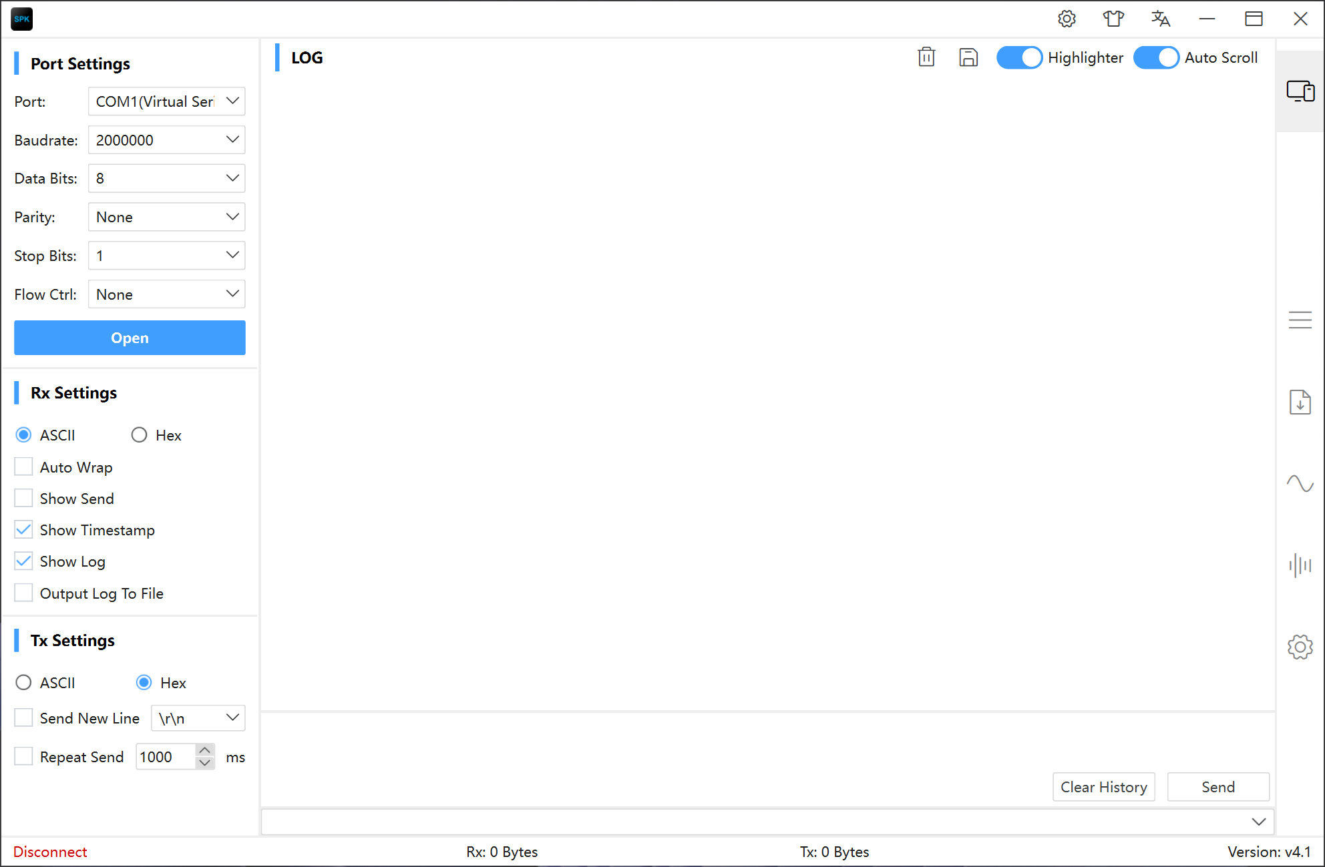
Task: Click the Rx: 0 Bytes counter
Action: (x=502, y=852)
